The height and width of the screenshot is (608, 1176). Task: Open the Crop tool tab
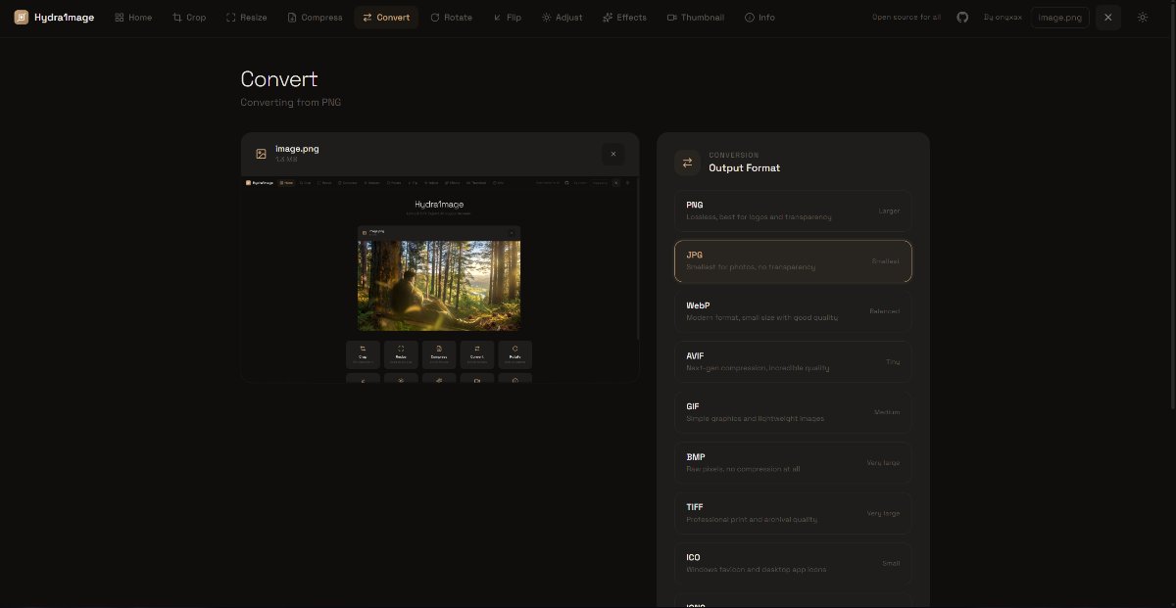188,18
